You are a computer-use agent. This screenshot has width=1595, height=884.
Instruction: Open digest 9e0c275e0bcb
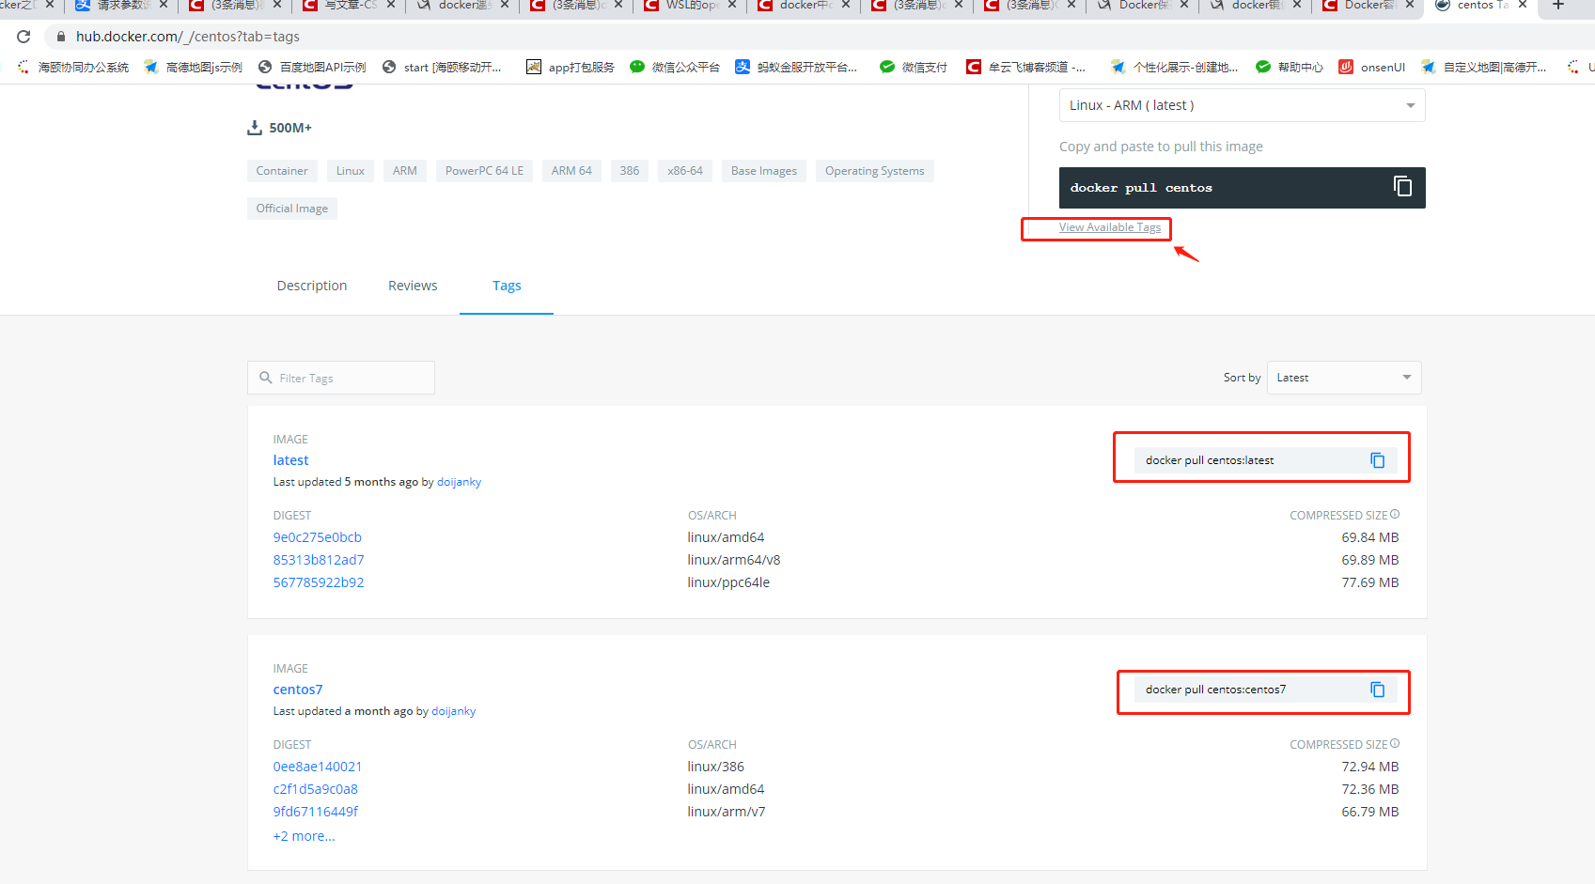click(x=317, y=537)
